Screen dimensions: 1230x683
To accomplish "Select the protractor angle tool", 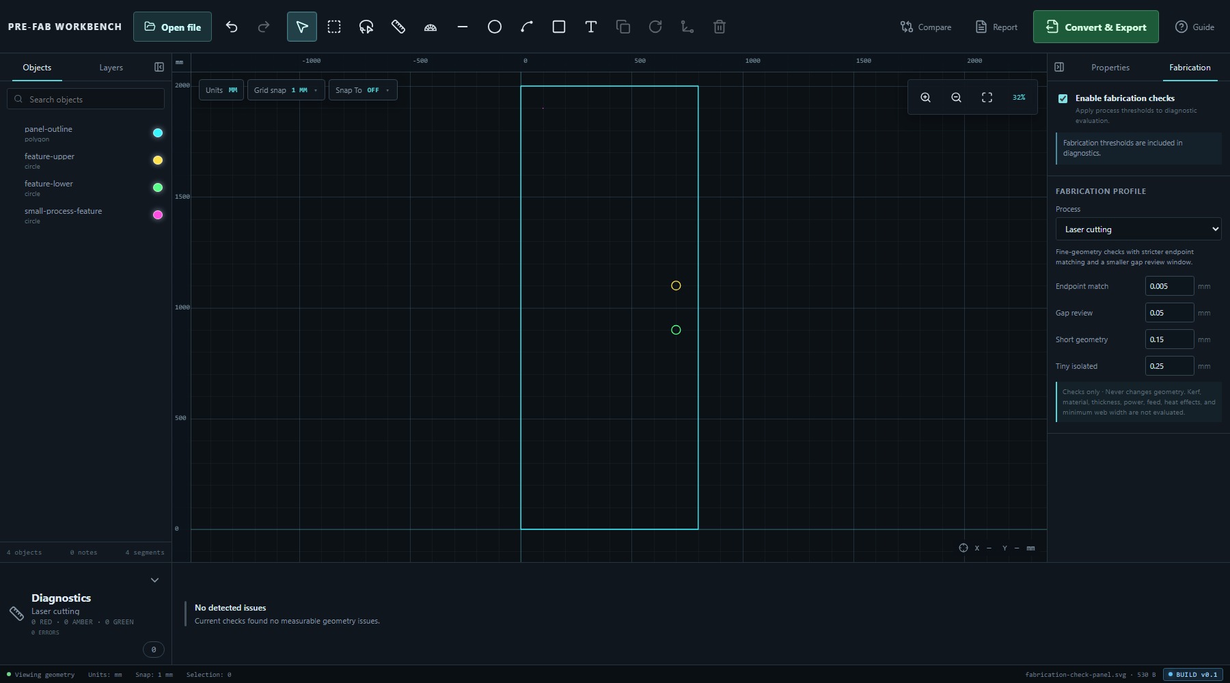I will [x=430, y=27].
